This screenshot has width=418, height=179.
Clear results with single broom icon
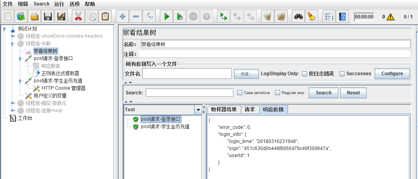(x=267, y=17)
